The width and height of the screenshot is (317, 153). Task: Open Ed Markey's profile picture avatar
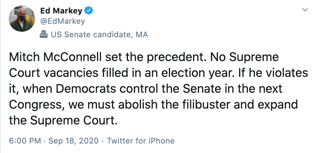[x=21, y=19]
